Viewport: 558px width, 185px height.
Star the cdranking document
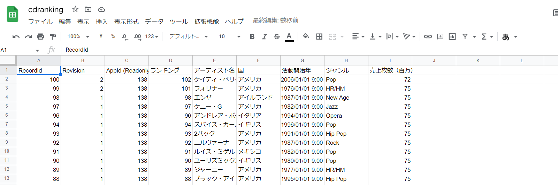(x=75, y=9)
